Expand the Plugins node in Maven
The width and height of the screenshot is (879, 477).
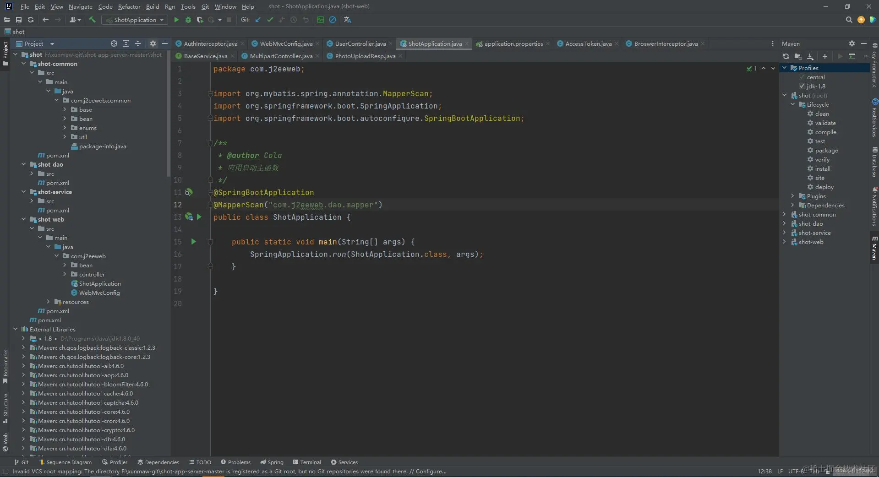[x=793, y=196]
